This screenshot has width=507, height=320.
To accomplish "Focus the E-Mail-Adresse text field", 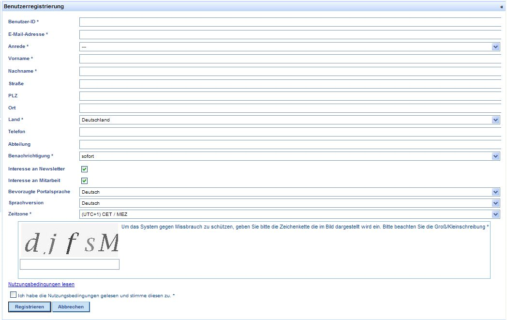I will (x=289, y=35).
